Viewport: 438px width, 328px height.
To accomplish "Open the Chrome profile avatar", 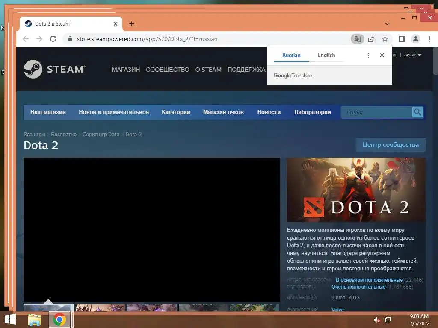I will 416,39.
